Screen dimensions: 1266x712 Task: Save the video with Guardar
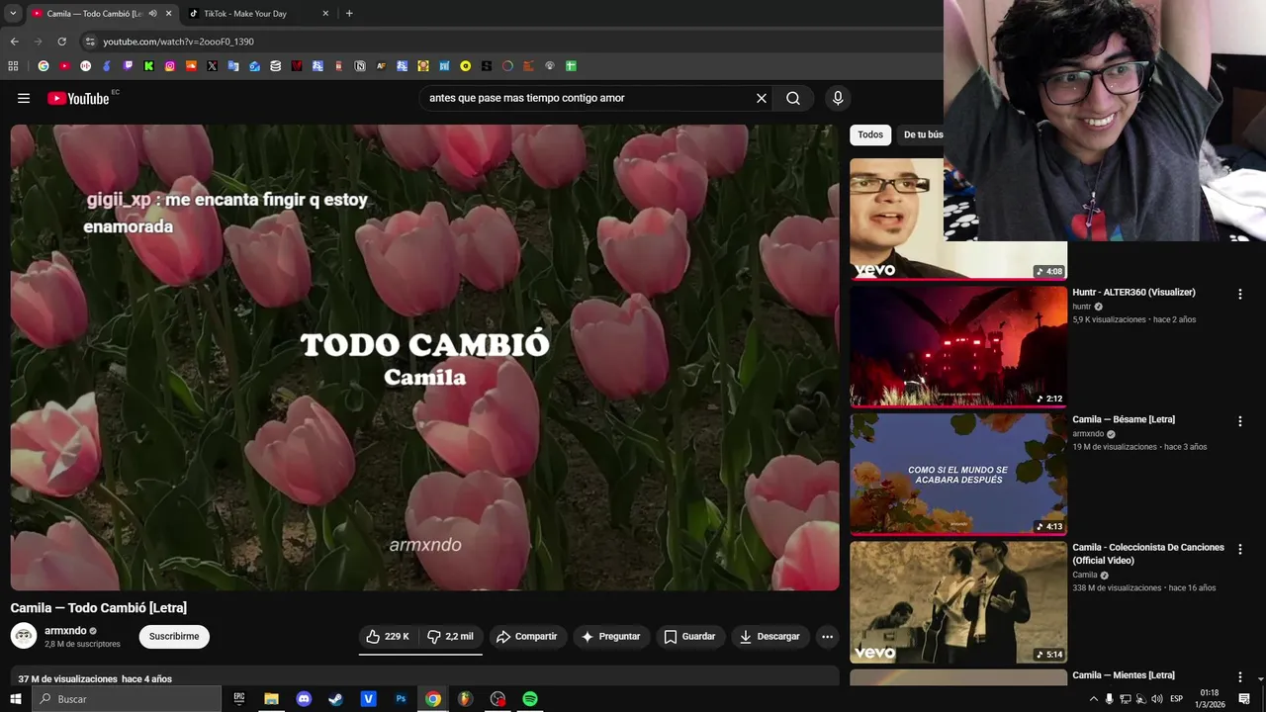[x=689, y=636]
